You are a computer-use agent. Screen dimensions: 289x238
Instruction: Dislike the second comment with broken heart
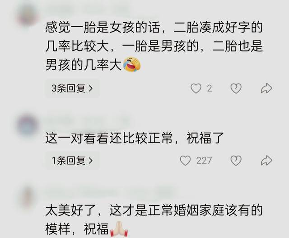(236, 161)
